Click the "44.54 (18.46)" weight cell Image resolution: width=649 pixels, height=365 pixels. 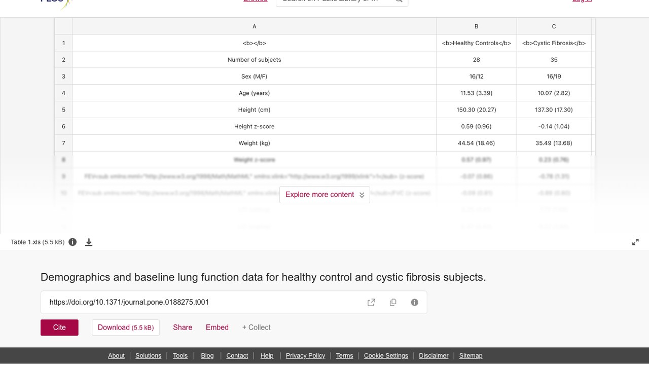coord(477,143)
